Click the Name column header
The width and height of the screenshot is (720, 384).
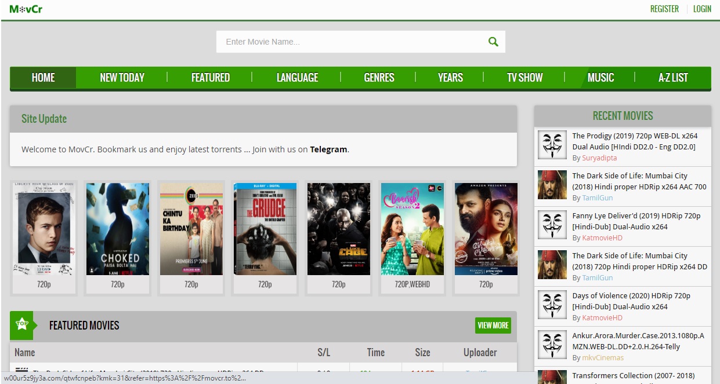pos(25,352)
